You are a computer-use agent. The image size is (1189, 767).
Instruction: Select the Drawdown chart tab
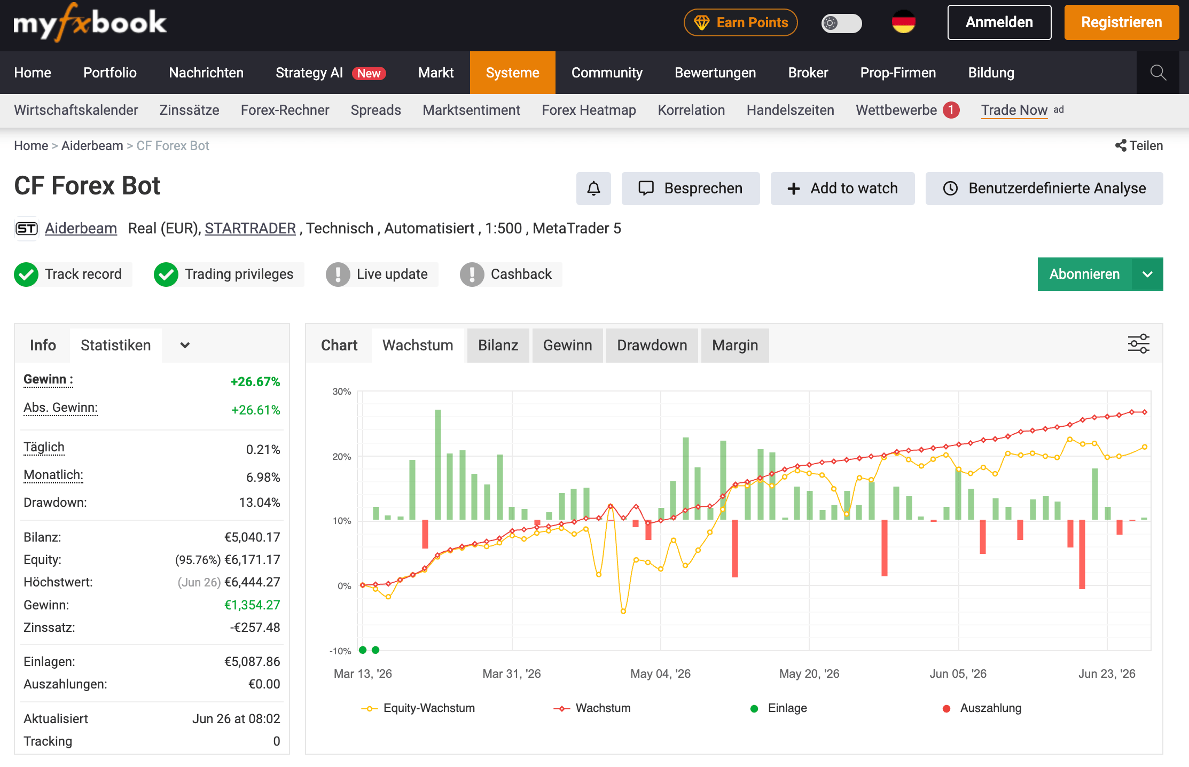(x=652, y=346)
